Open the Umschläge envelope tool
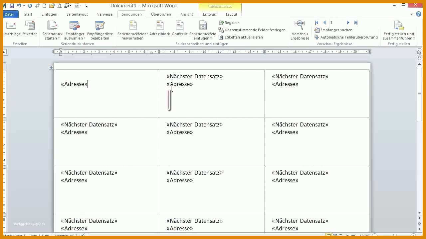The width and height of the screenshot is (426, 239). (12, 29)
